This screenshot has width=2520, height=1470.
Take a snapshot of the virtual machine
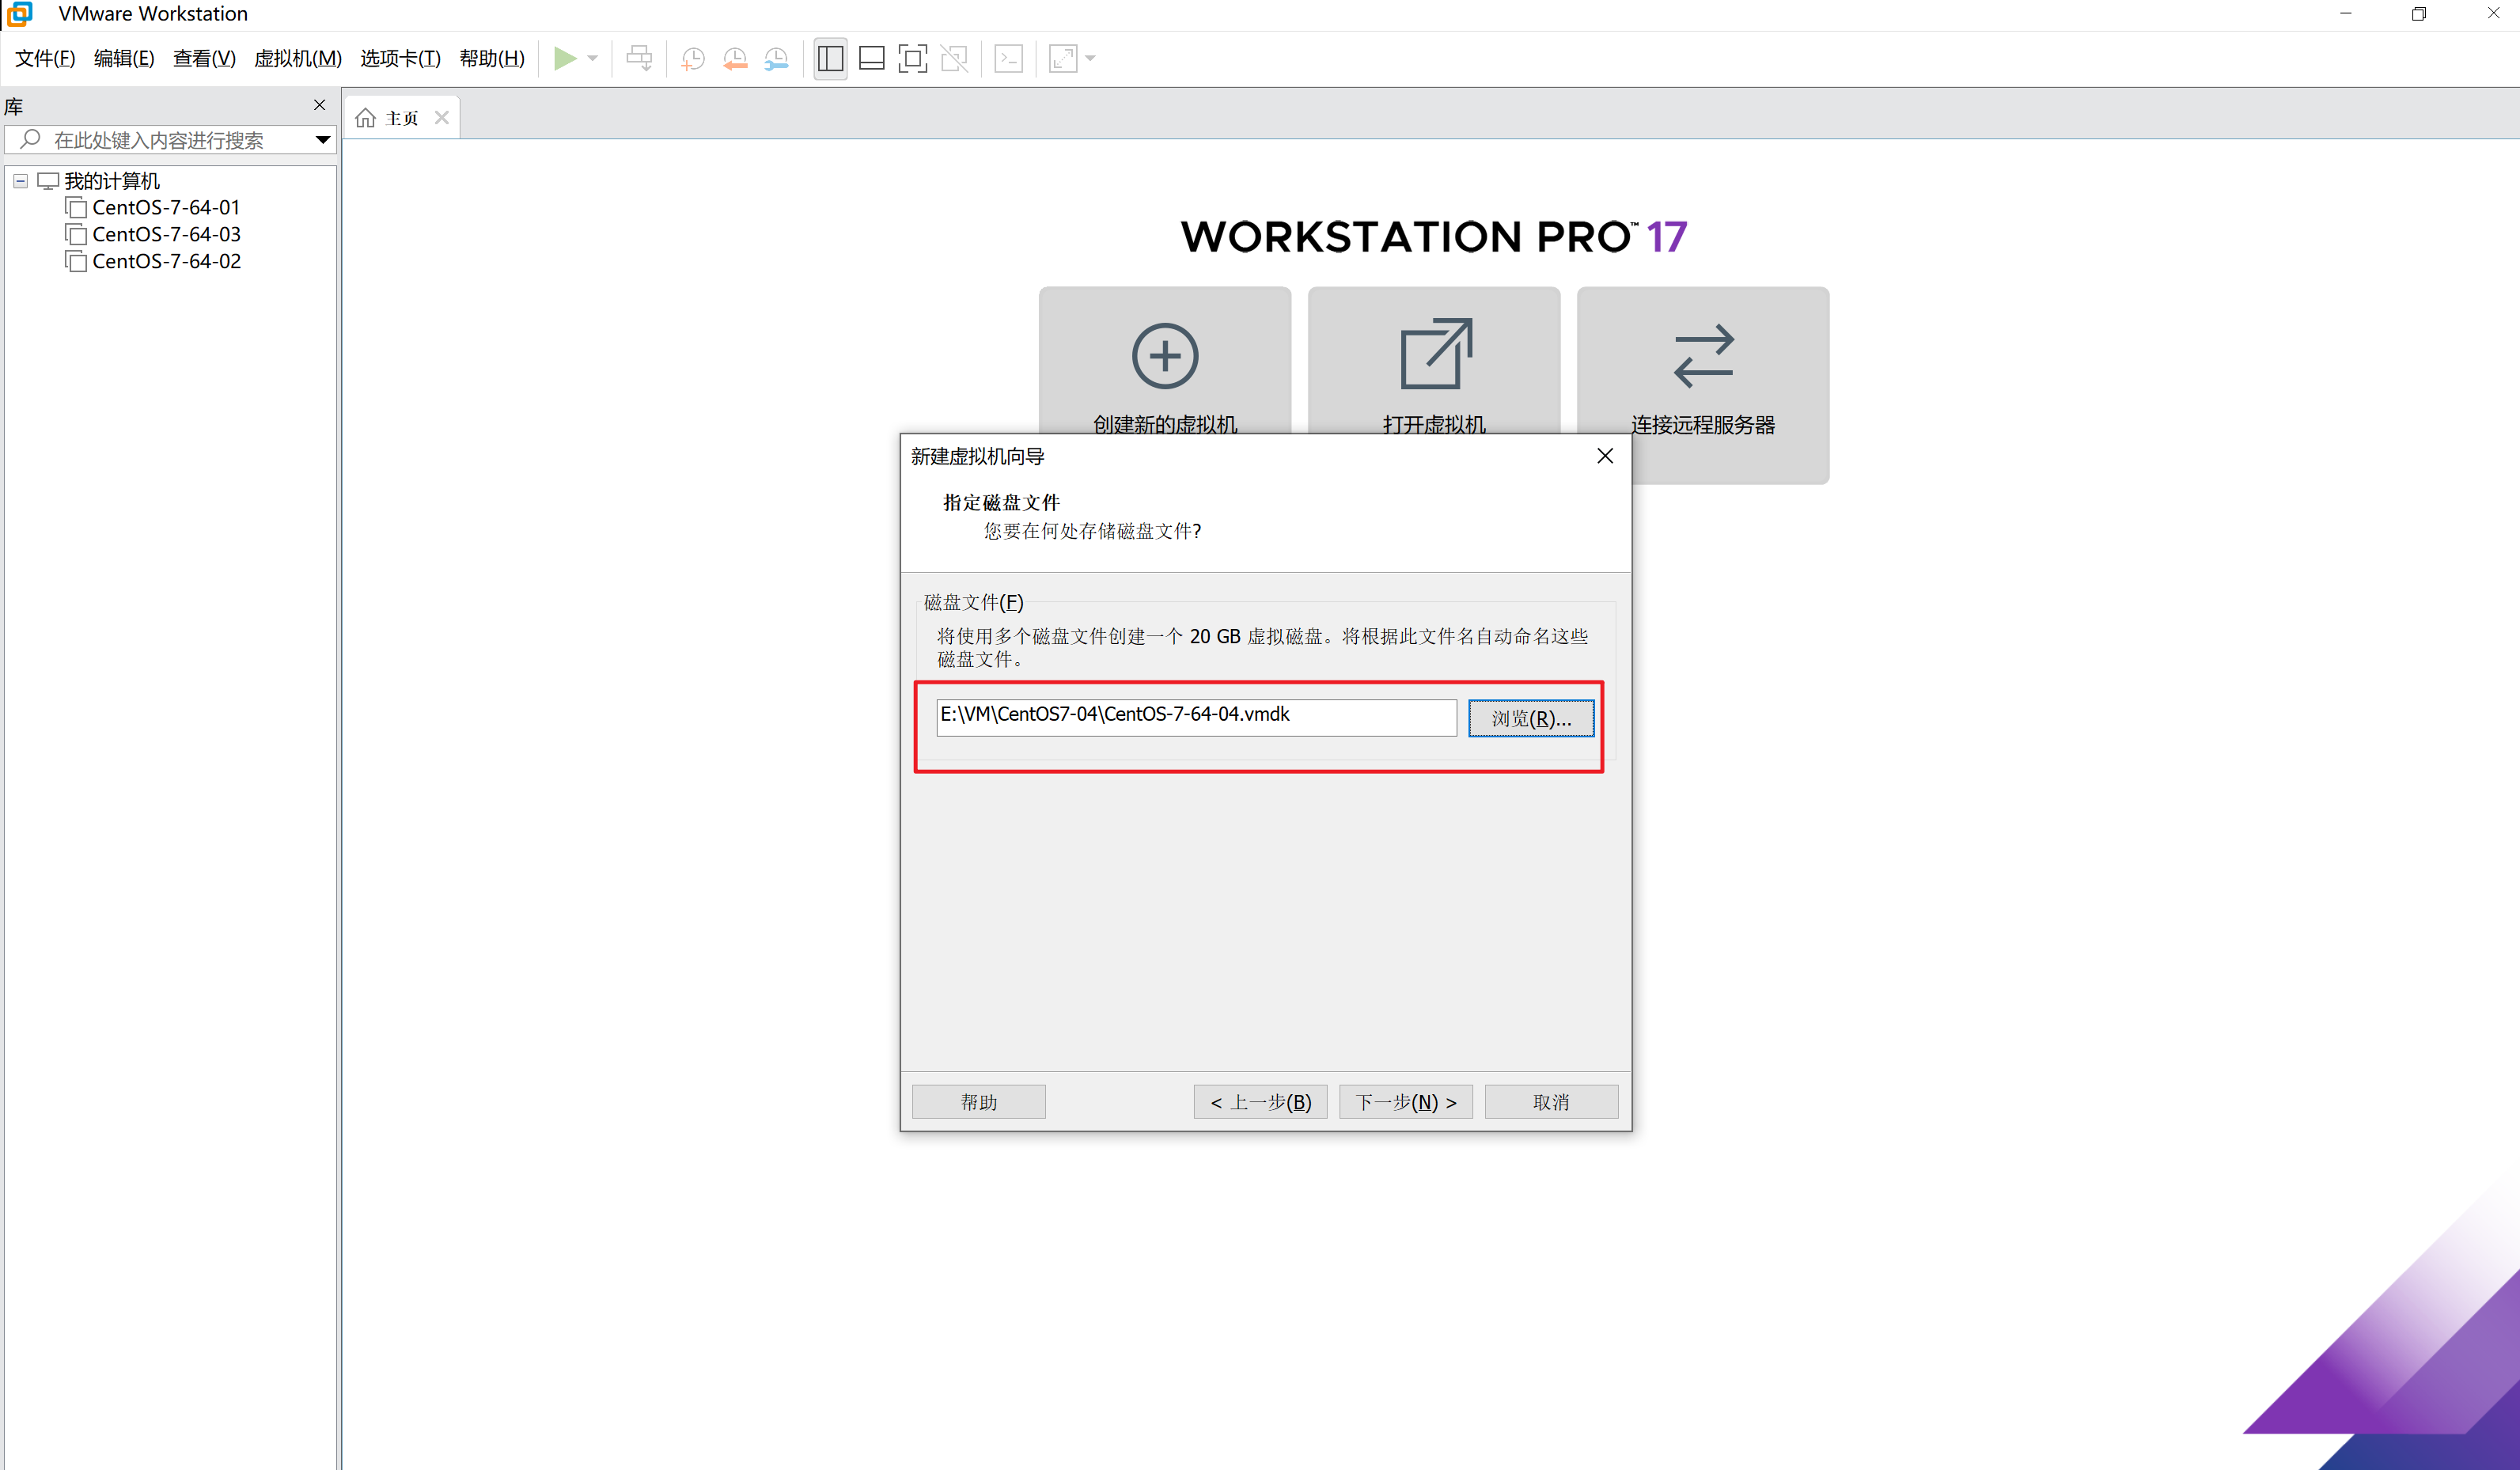click(x=693, y=58)
